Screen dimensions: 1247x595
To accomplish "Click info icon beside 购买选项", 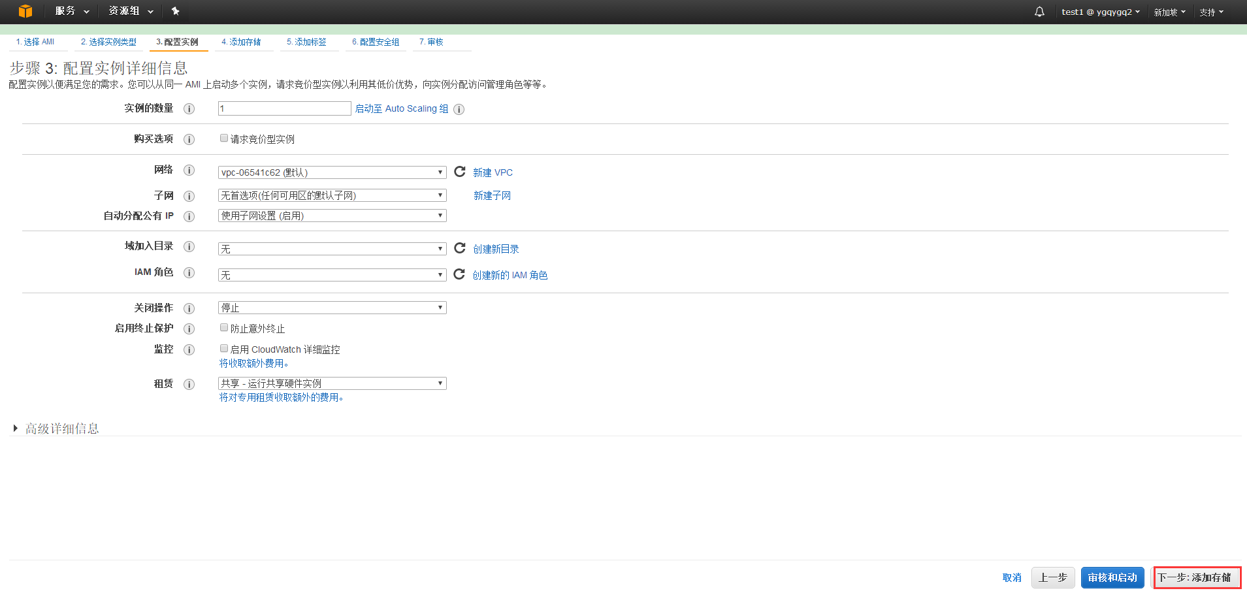I will pos(189,139).
